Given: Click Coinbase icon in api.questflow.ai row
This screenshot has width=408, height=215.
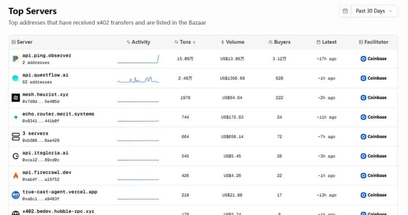Looking at the screenshot, I should (363, 78).
